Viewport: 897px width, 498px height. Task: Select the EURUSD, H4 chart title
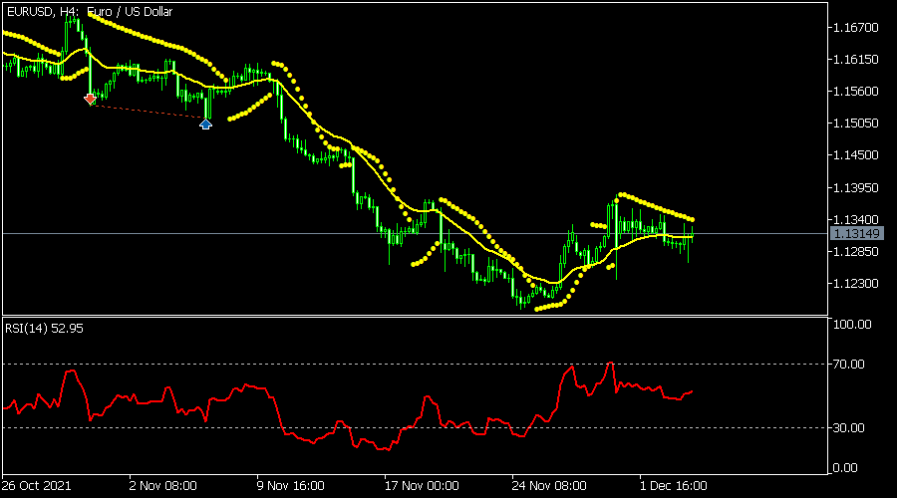[x=90, y=11]
